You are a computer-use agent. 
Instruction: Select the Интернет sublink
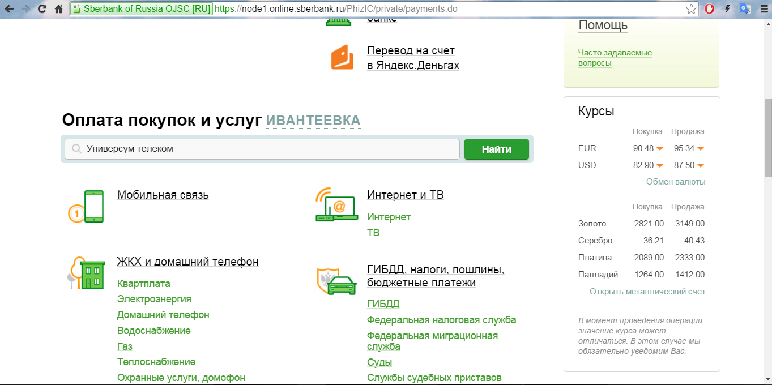(389, 217)
